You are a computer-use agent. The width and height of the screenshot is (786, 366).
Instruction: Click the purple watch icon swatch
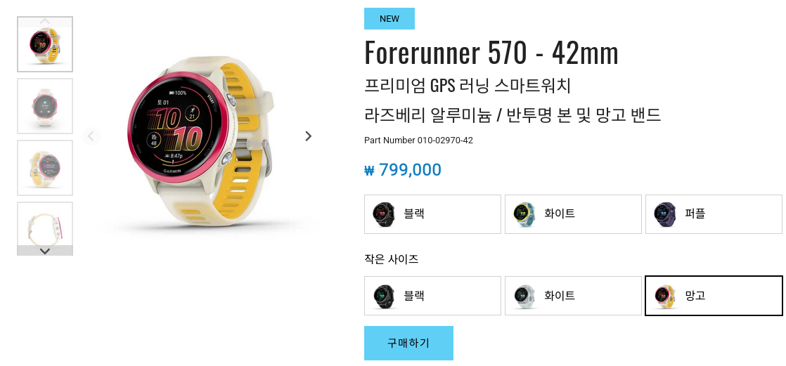tap(665, 215)
